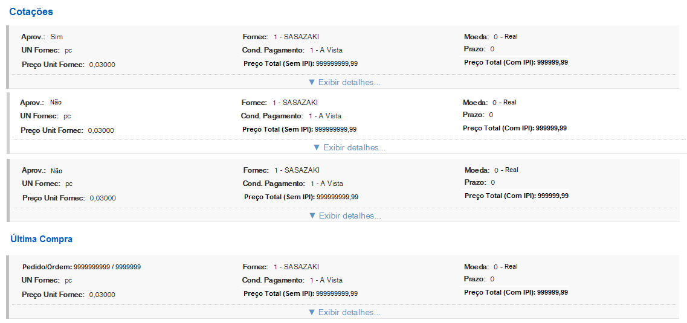Click UN Fornec pc in the second quotation

(x=68, y=116)
